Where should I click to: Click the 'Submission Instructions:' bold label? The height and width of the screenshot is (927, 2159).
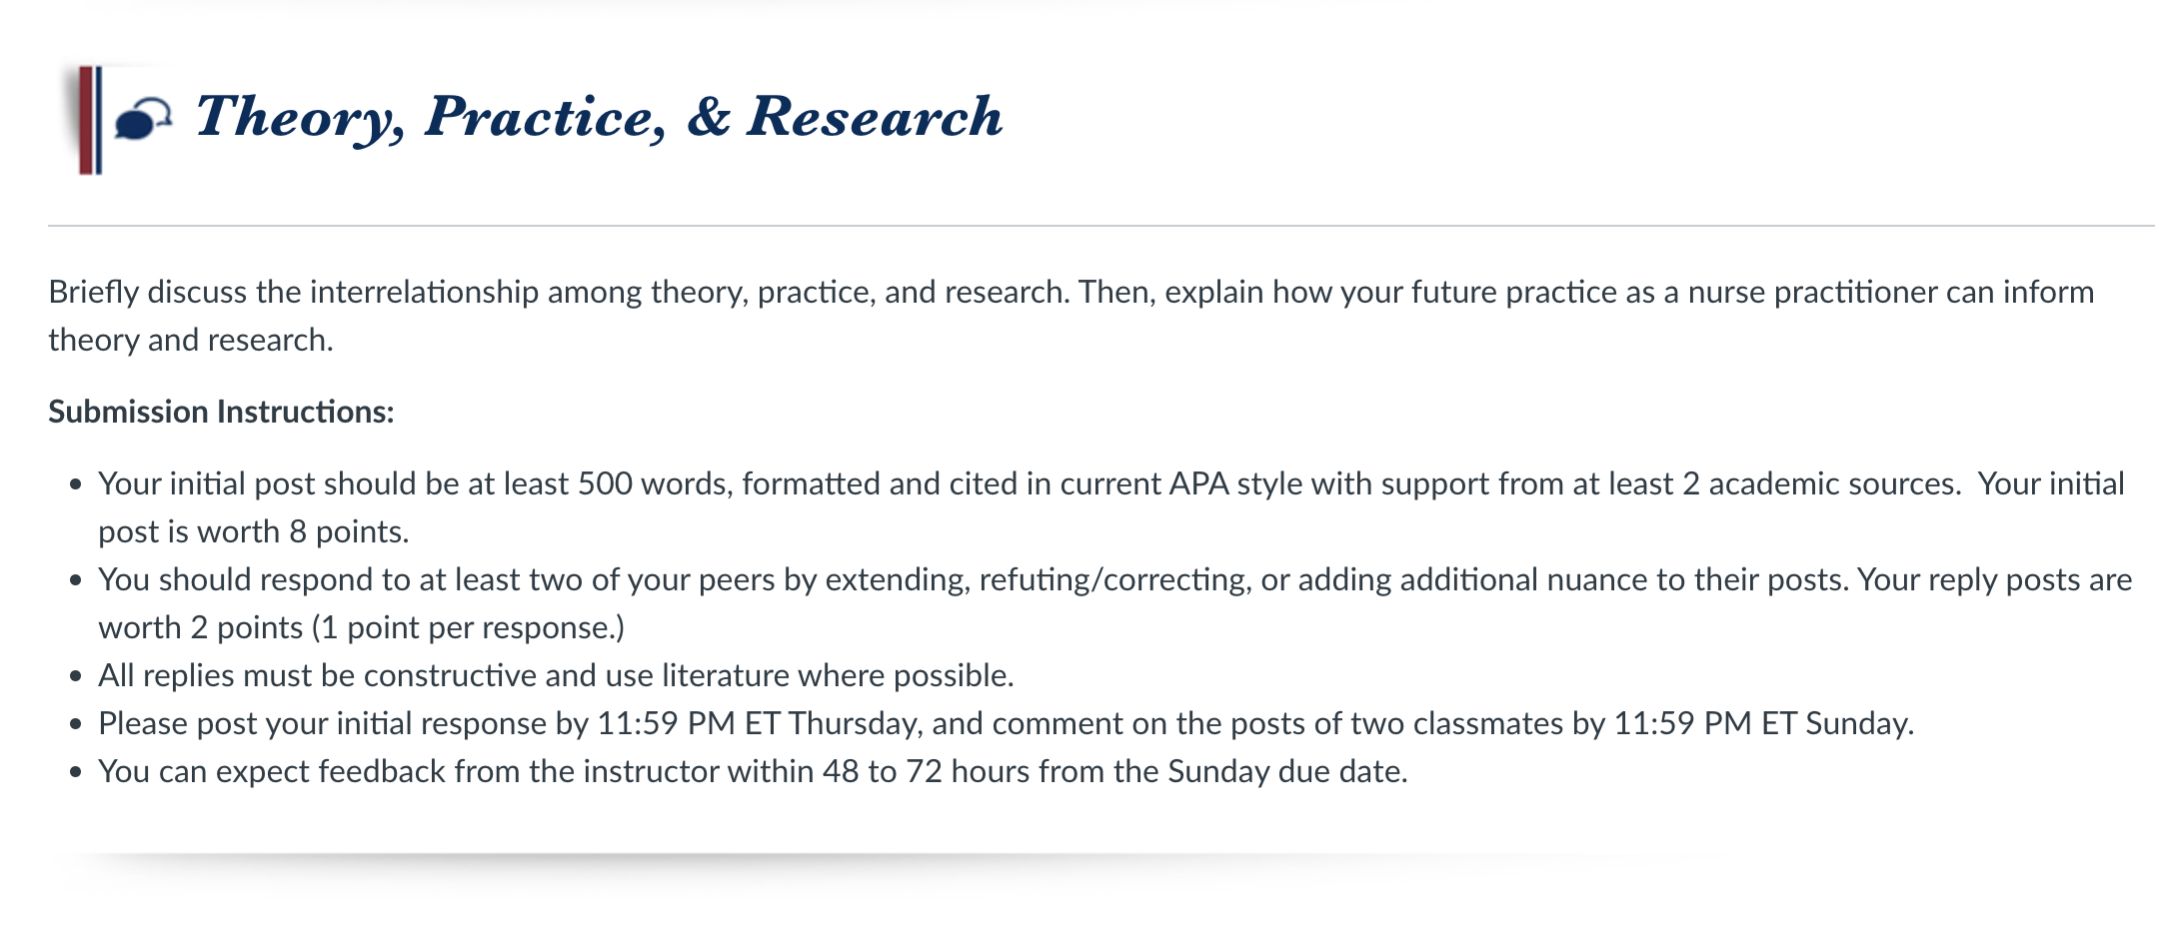[x=221, y=412]
